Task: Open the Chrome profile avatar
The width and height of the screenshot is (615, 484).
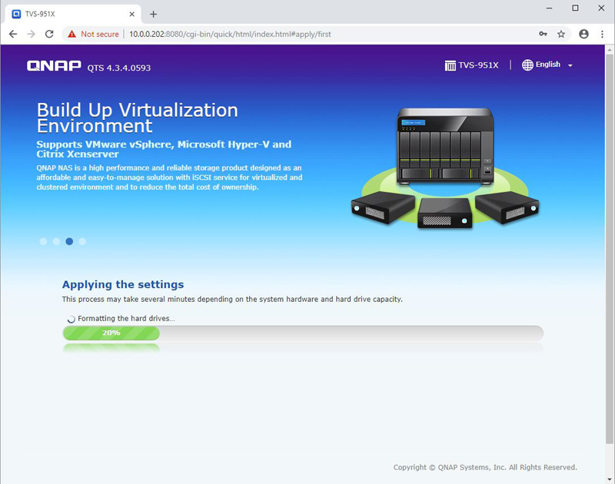Action: point(583,34)
